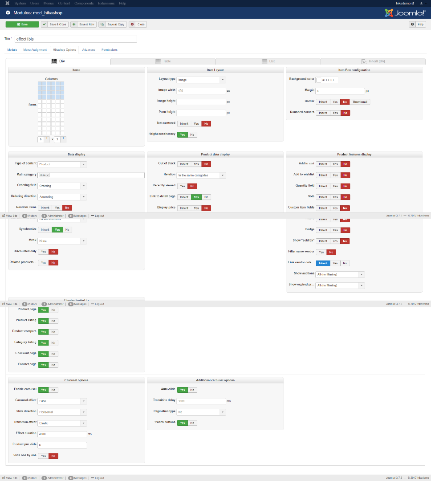Switch to the Permissions tab
This screenshot has width=431, height=481.
click(x=110, y=50)
